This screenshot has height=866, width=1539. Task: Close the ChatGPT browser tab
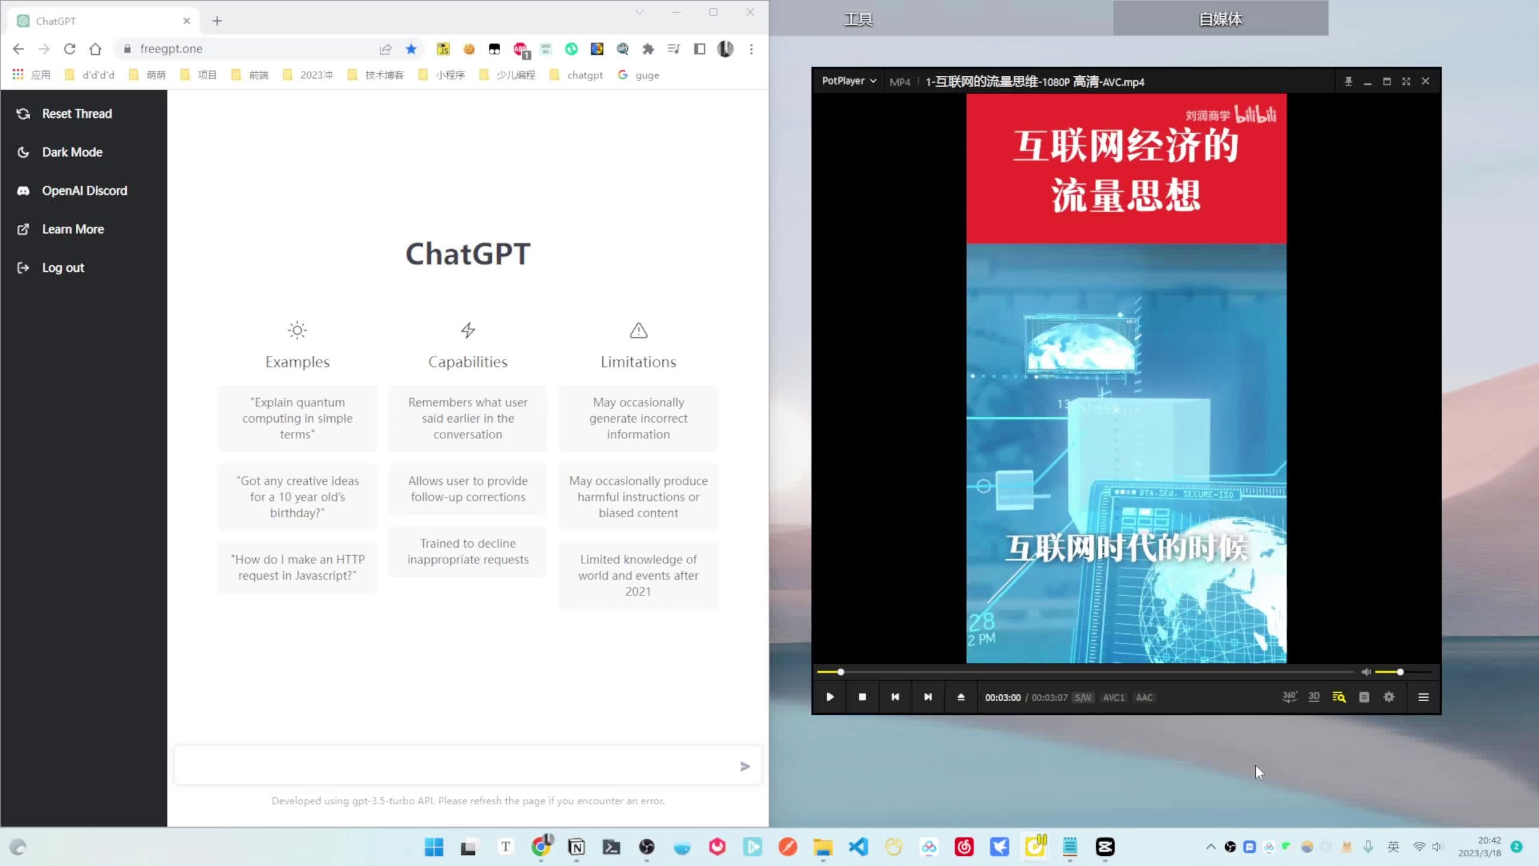point(186,21)
